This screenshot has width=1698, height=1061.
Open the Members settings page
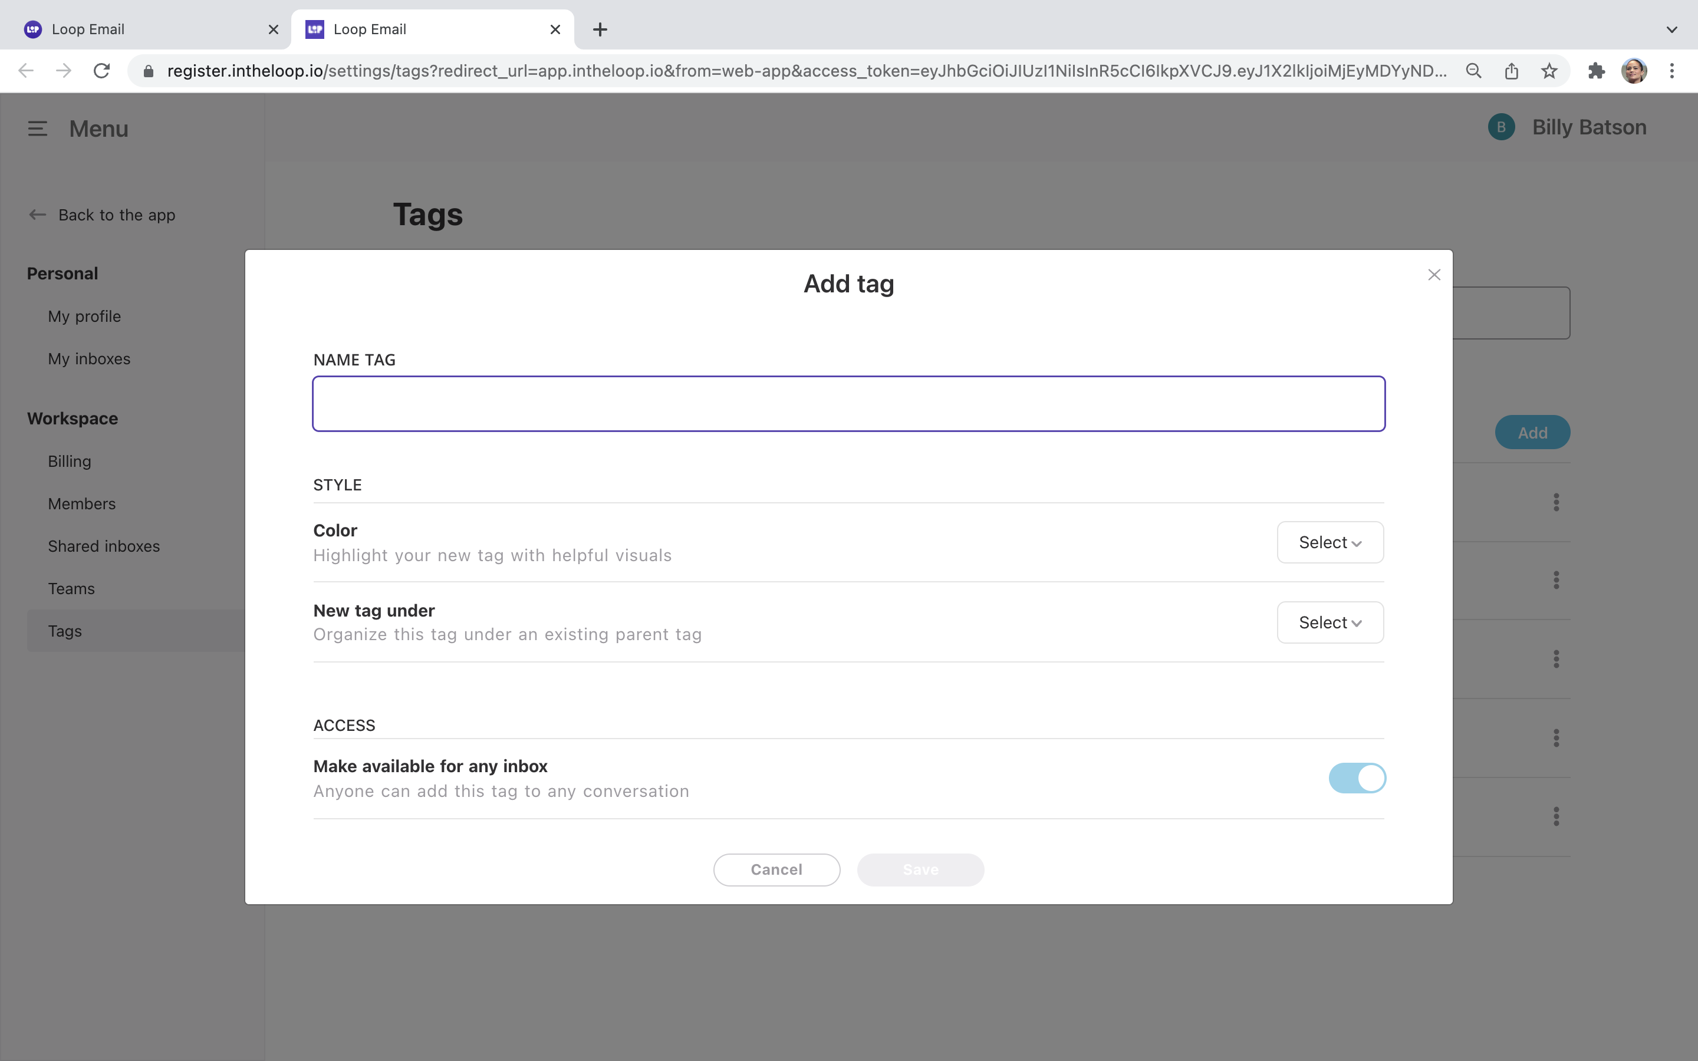pos(81,503)
